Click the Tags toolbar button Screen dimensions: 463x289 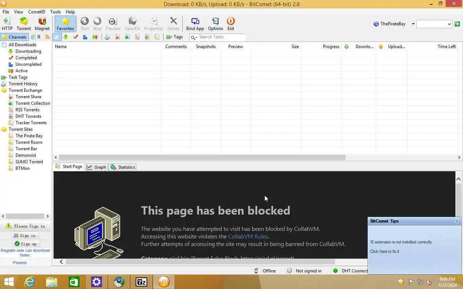174,37
